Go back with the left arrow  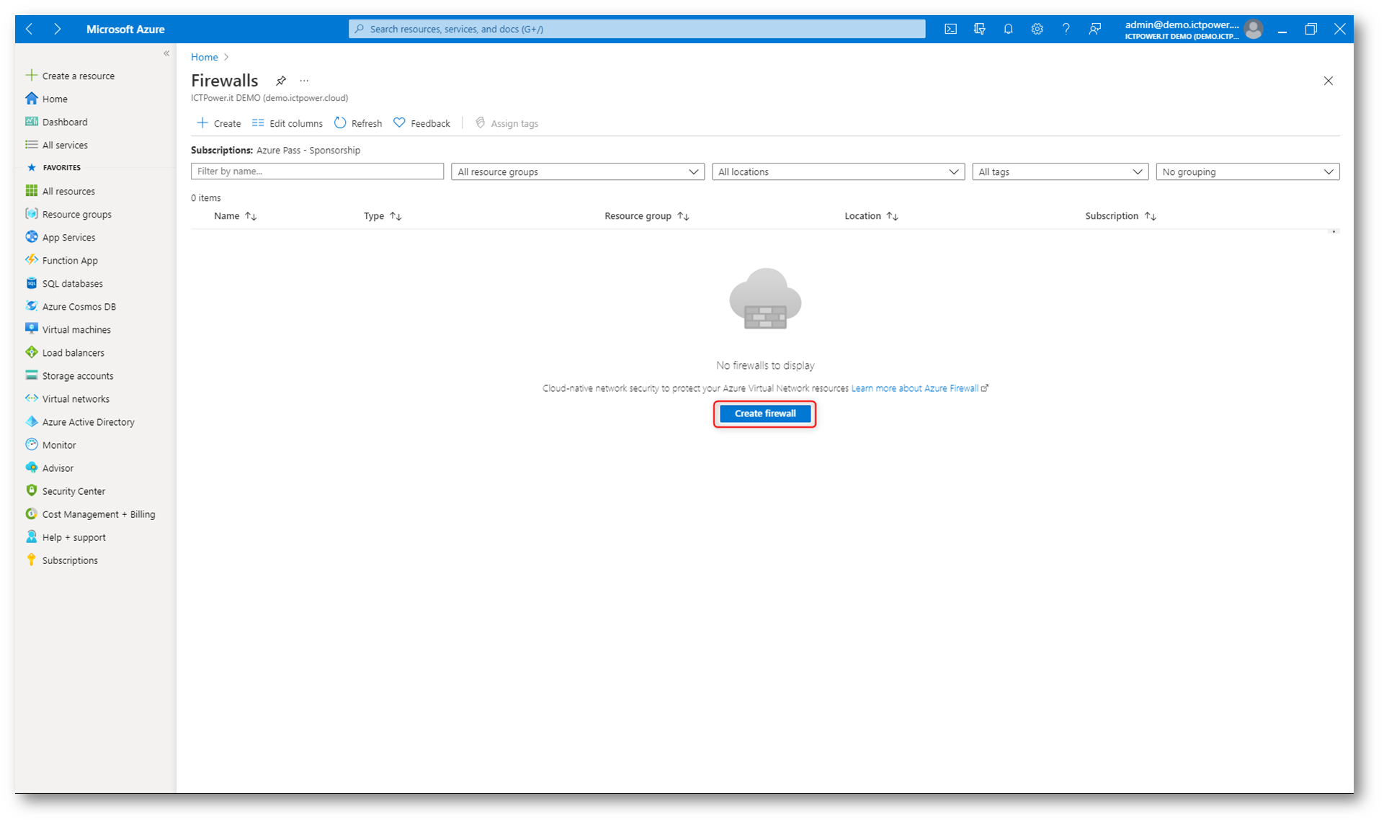30,29
